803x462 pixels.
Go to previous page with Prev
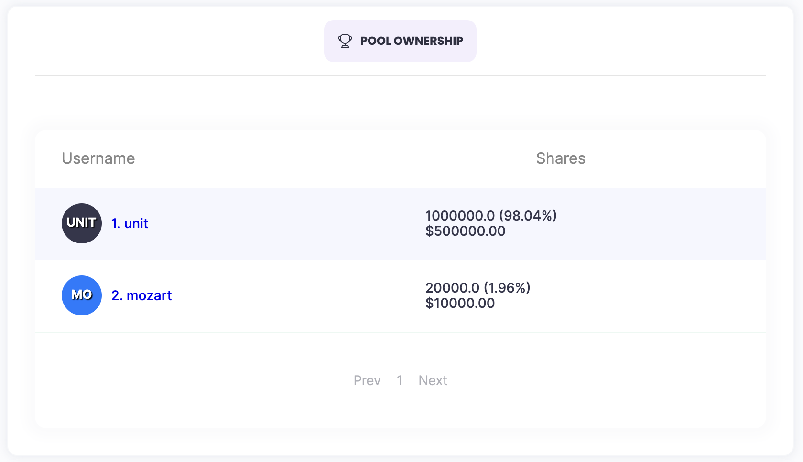click(x=367, y=380)
